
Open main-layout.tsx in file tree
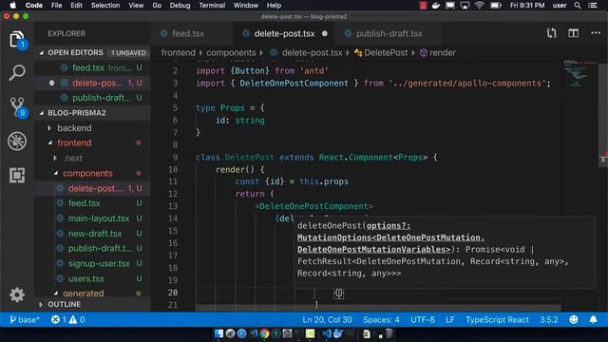point(93,218)
